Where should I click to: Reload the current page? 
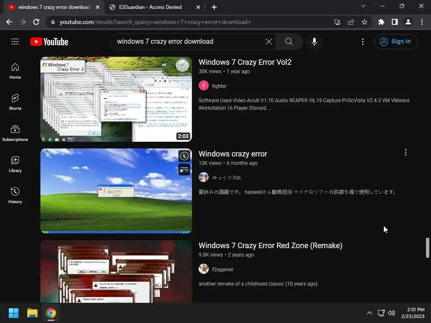(36, 22)
